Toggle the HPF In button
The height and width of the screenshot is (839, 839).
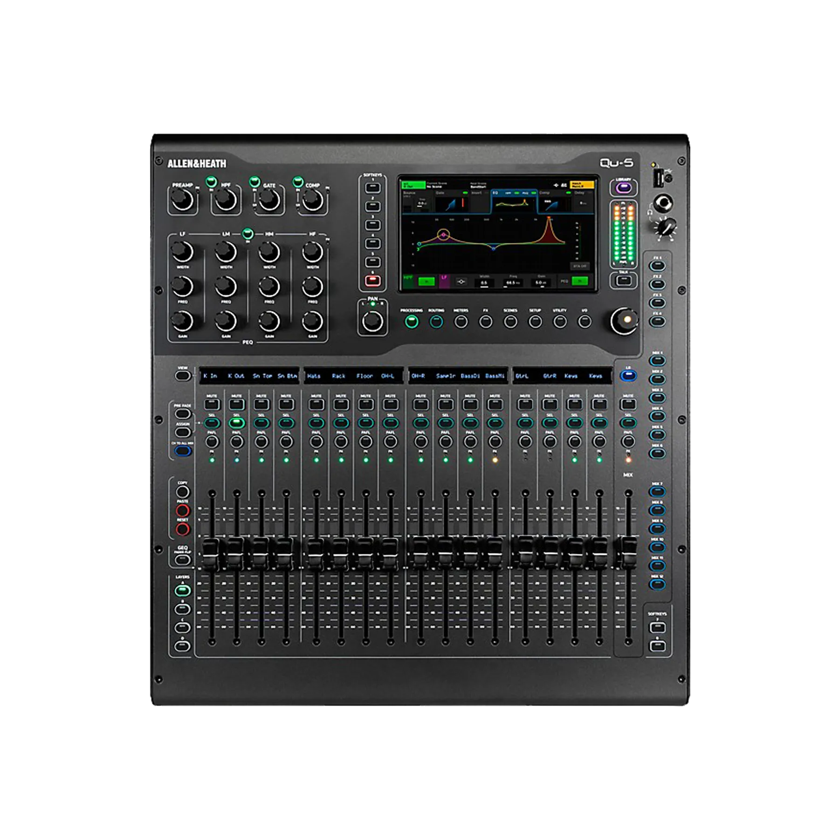coord(211,181)
